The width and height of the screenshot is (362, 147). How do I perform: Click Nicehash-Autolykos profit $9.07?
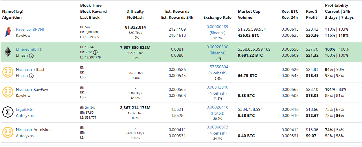point(311,136)
